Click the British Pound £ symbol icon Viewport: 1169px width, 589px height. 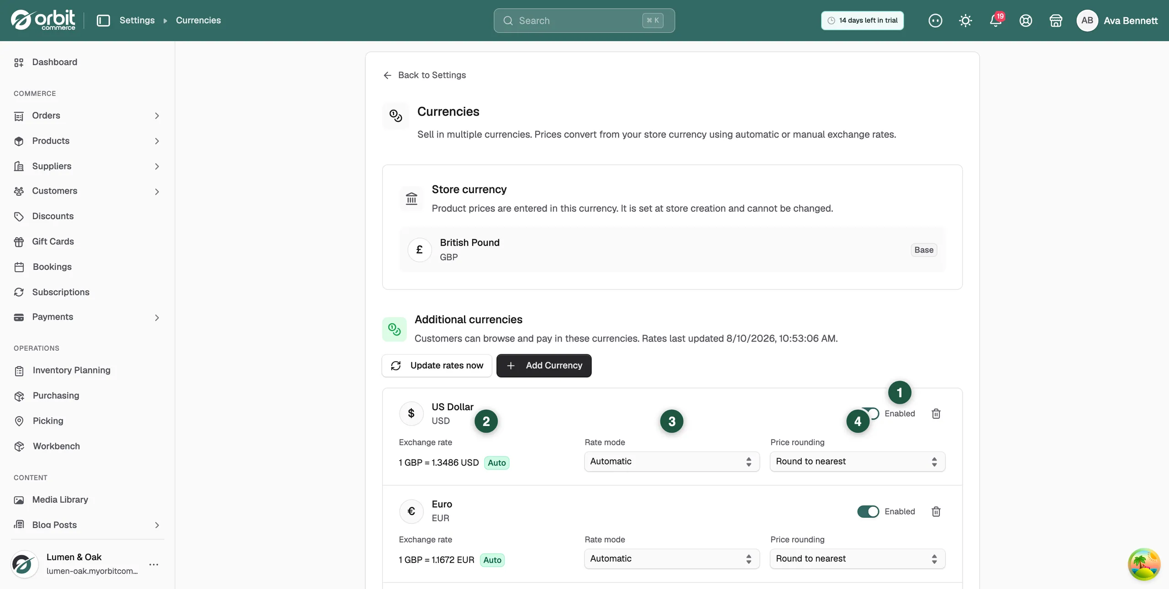tap(419, 250)
